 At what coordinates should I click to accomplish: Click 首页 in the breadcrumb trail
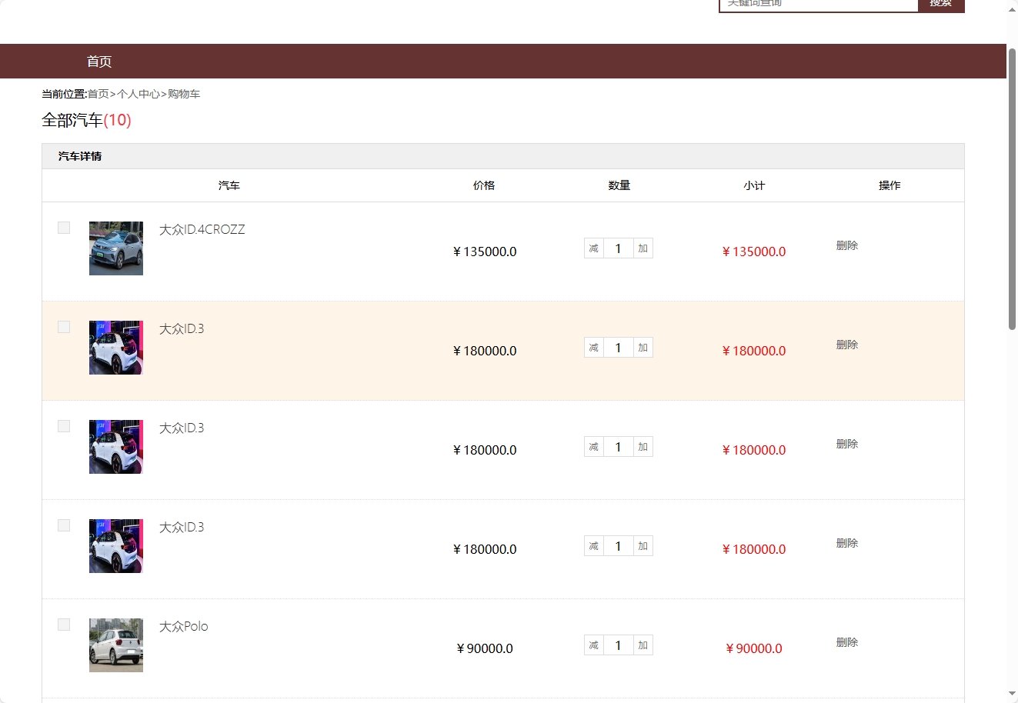click(97, 93)
